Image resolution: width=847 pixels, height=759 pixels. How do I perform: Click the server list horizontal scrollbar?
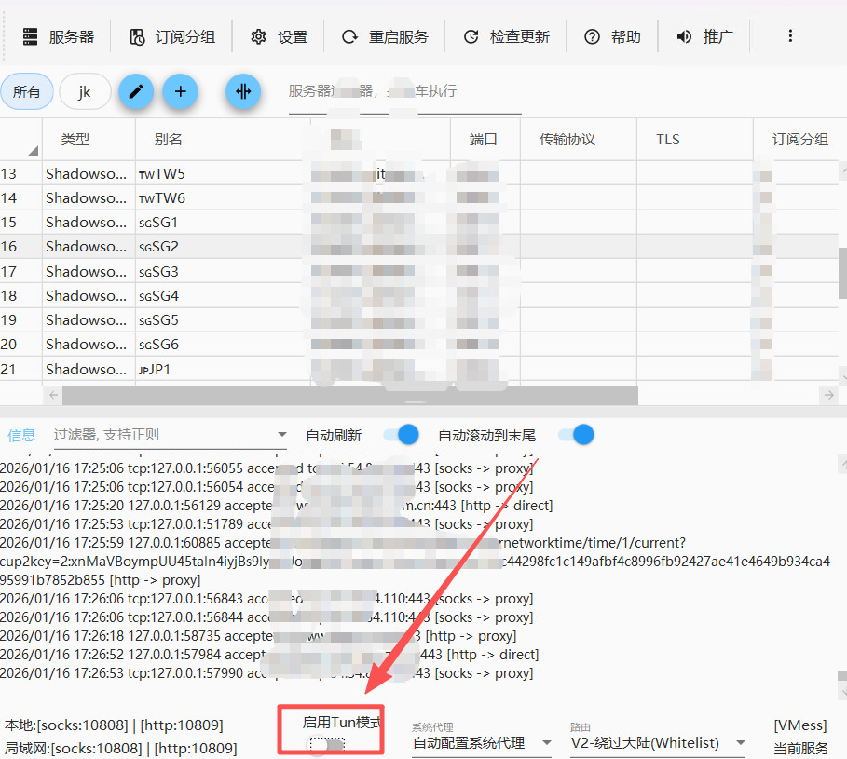pos(349,395)
